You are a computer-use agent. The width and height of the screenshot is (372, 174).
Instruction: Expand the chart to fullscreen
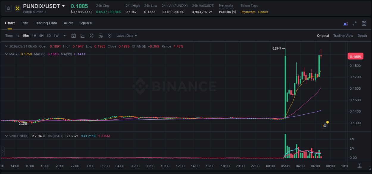(354, 23)
